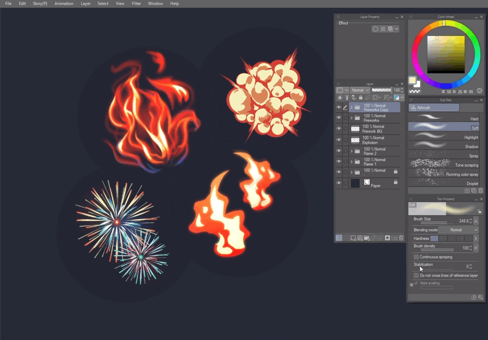Select the Spray sub tool
This screenshot has width=488, height=340.
coord(443,155)
